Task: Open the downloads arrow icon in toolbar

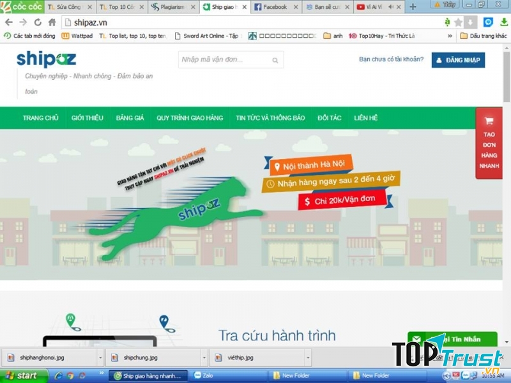Action: click(470, 22)
